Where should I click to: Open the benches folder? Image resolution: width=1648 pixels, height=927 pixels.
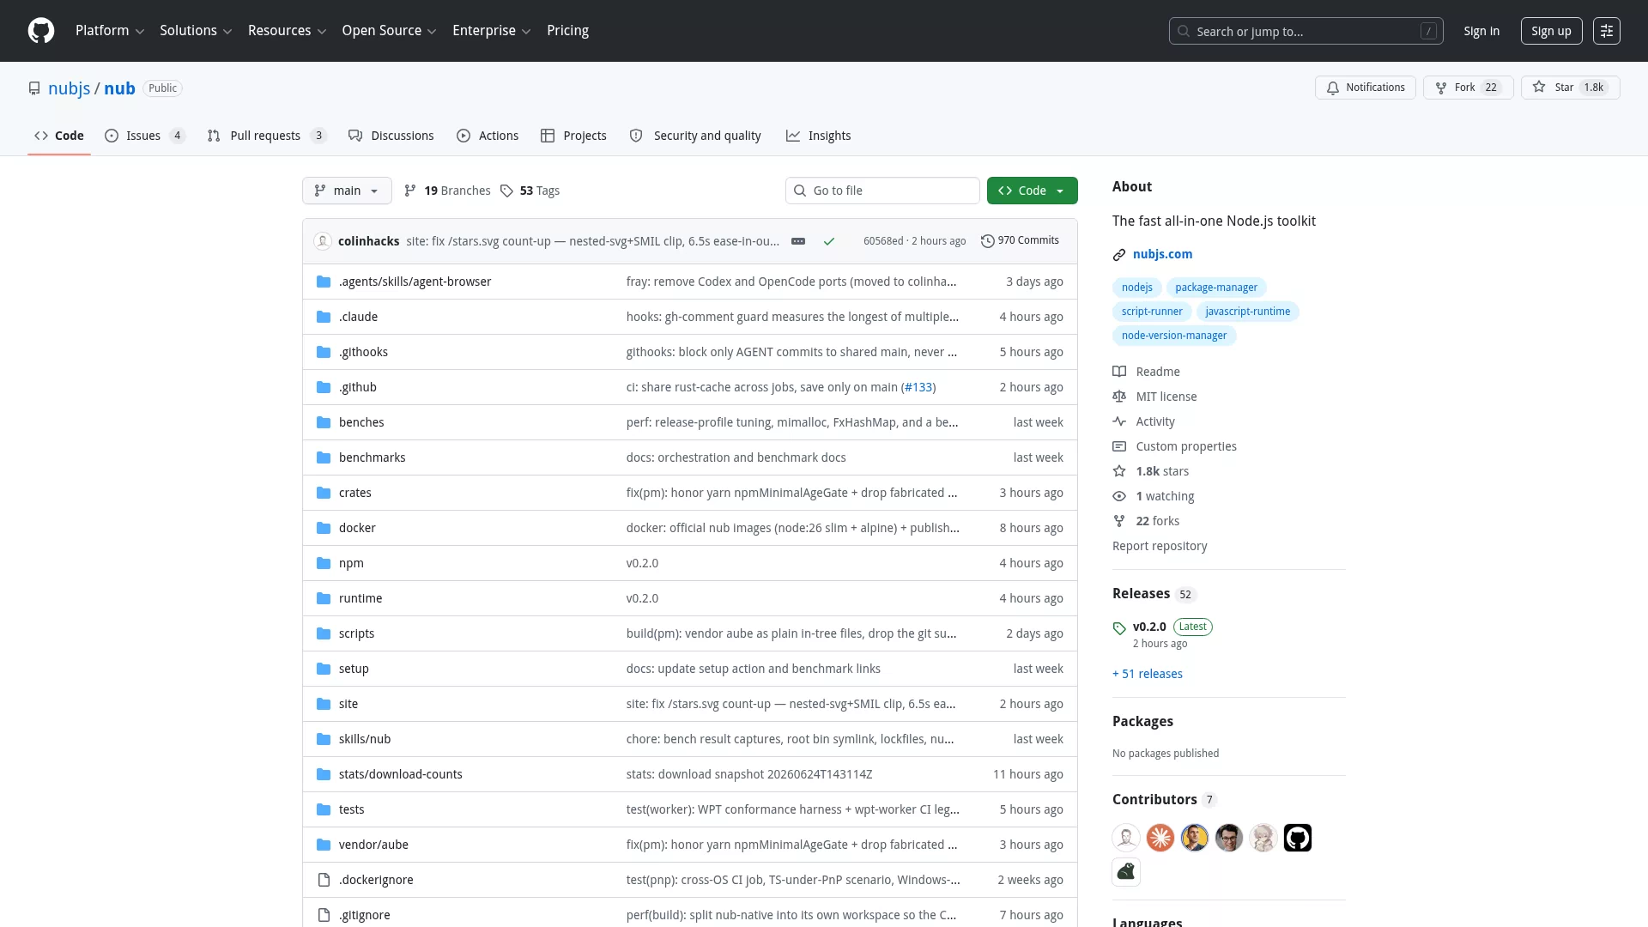(x=361, y=422)
